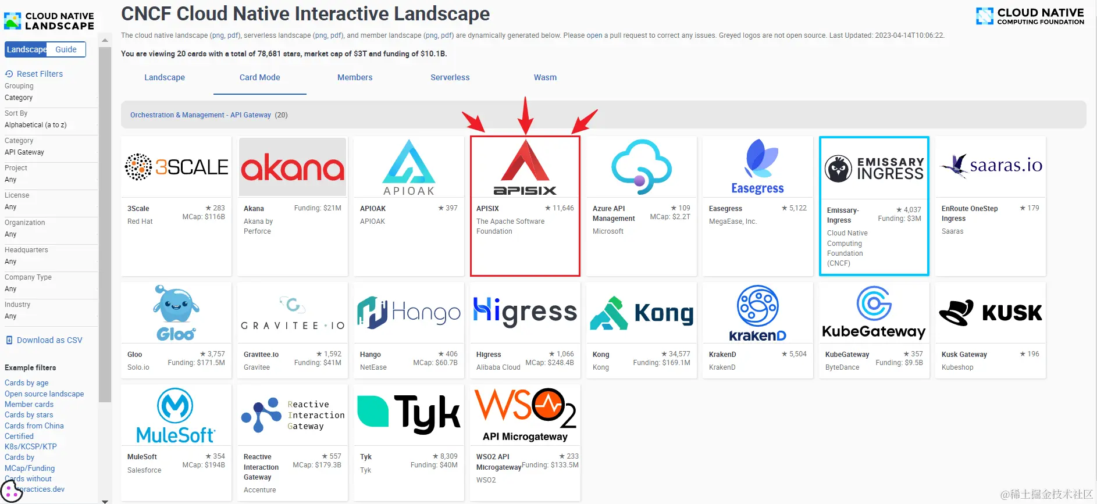Select the APIOAK logo
This screenshot has width=1097, height=504.
[409, 167]
